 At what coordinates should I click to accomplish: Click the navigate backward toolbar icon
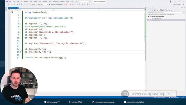point(8,4)
